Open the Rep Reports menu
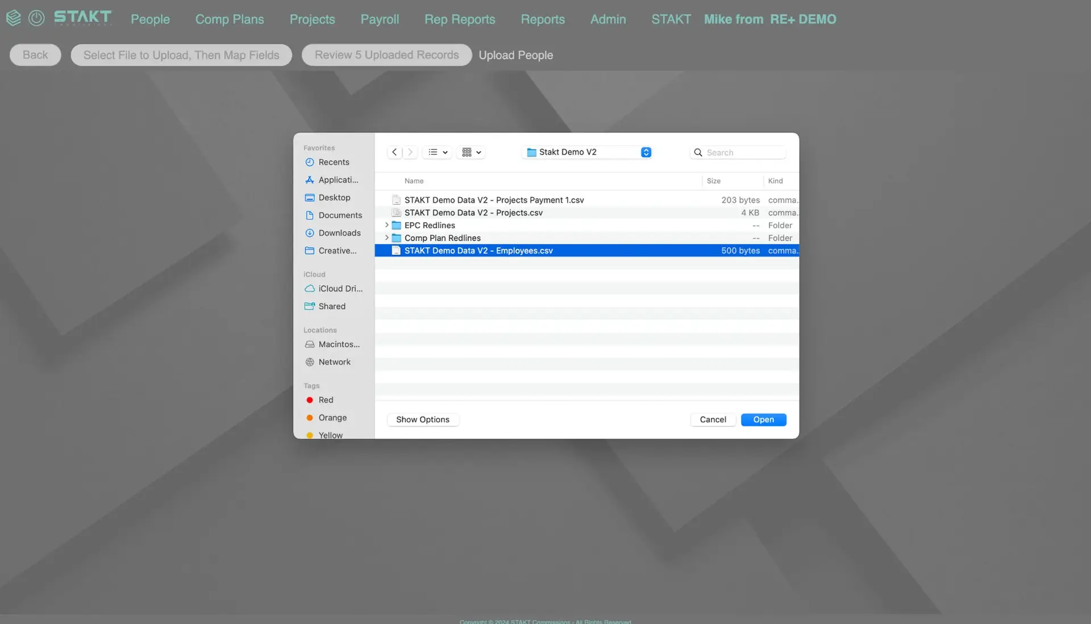 point(460,19)
